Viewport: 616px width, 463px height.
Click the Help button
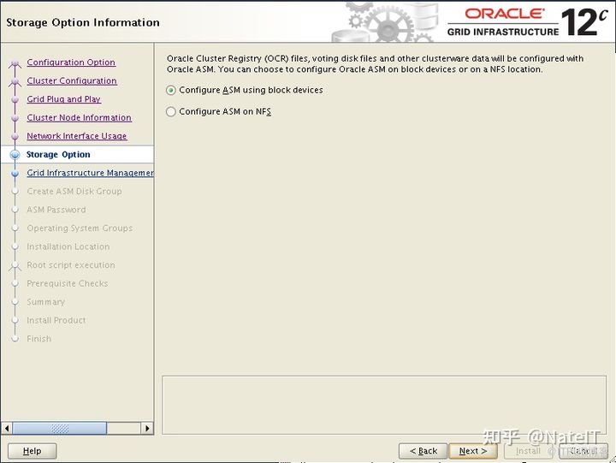[x=32, y=451]
